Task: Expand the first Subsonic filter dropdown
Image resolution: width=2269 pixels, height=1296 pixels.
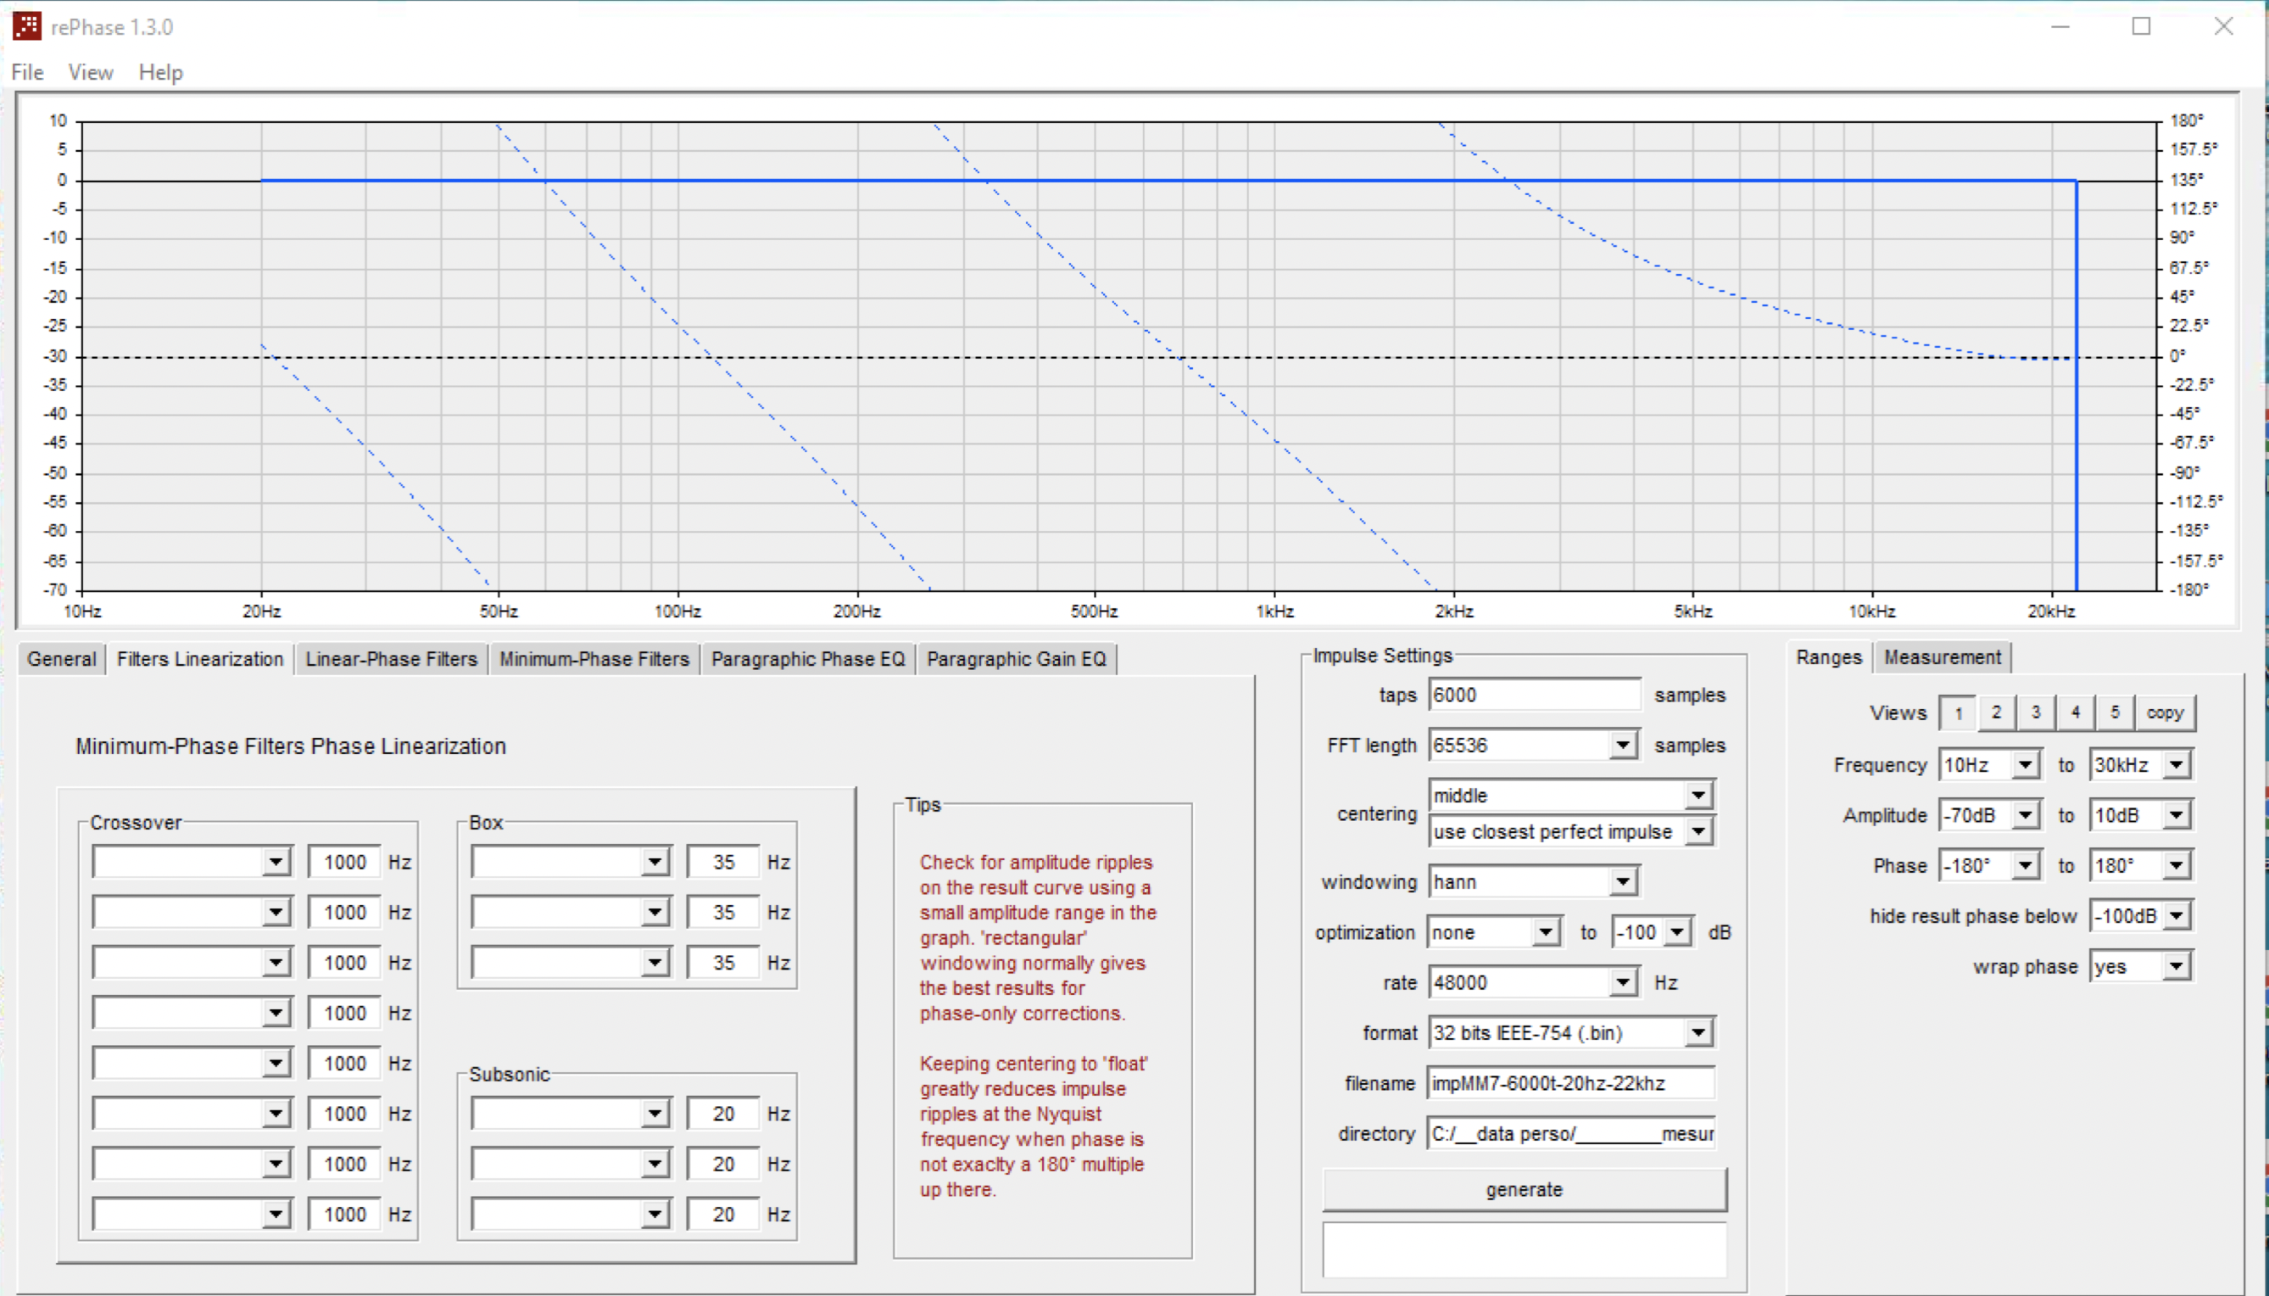Action: [x=655, y=1114]
